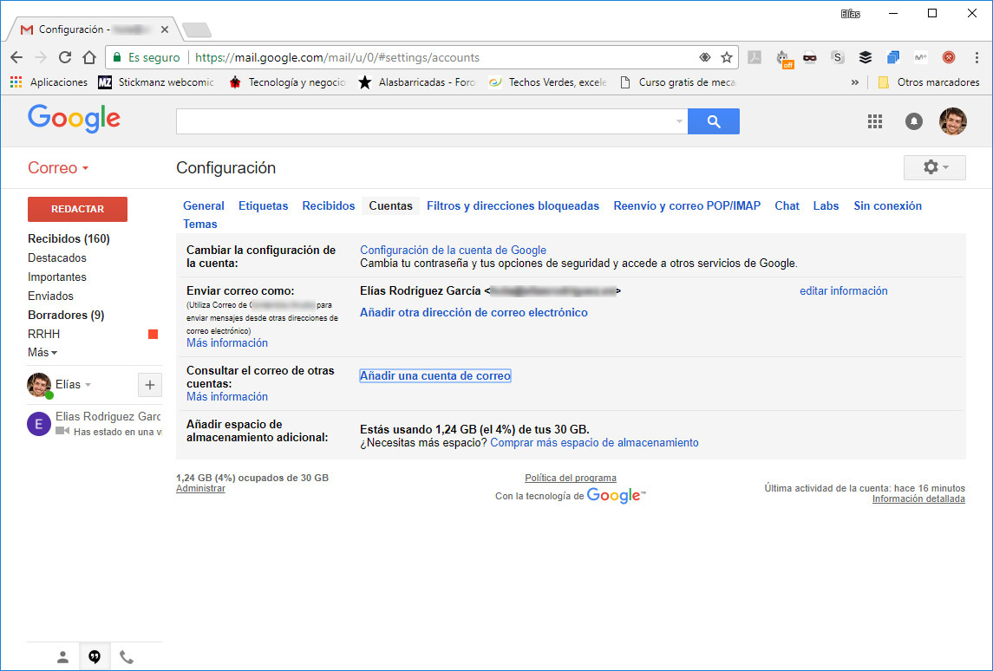Switch to the General settings tab
993x671 pixels.
pos(204,205)
